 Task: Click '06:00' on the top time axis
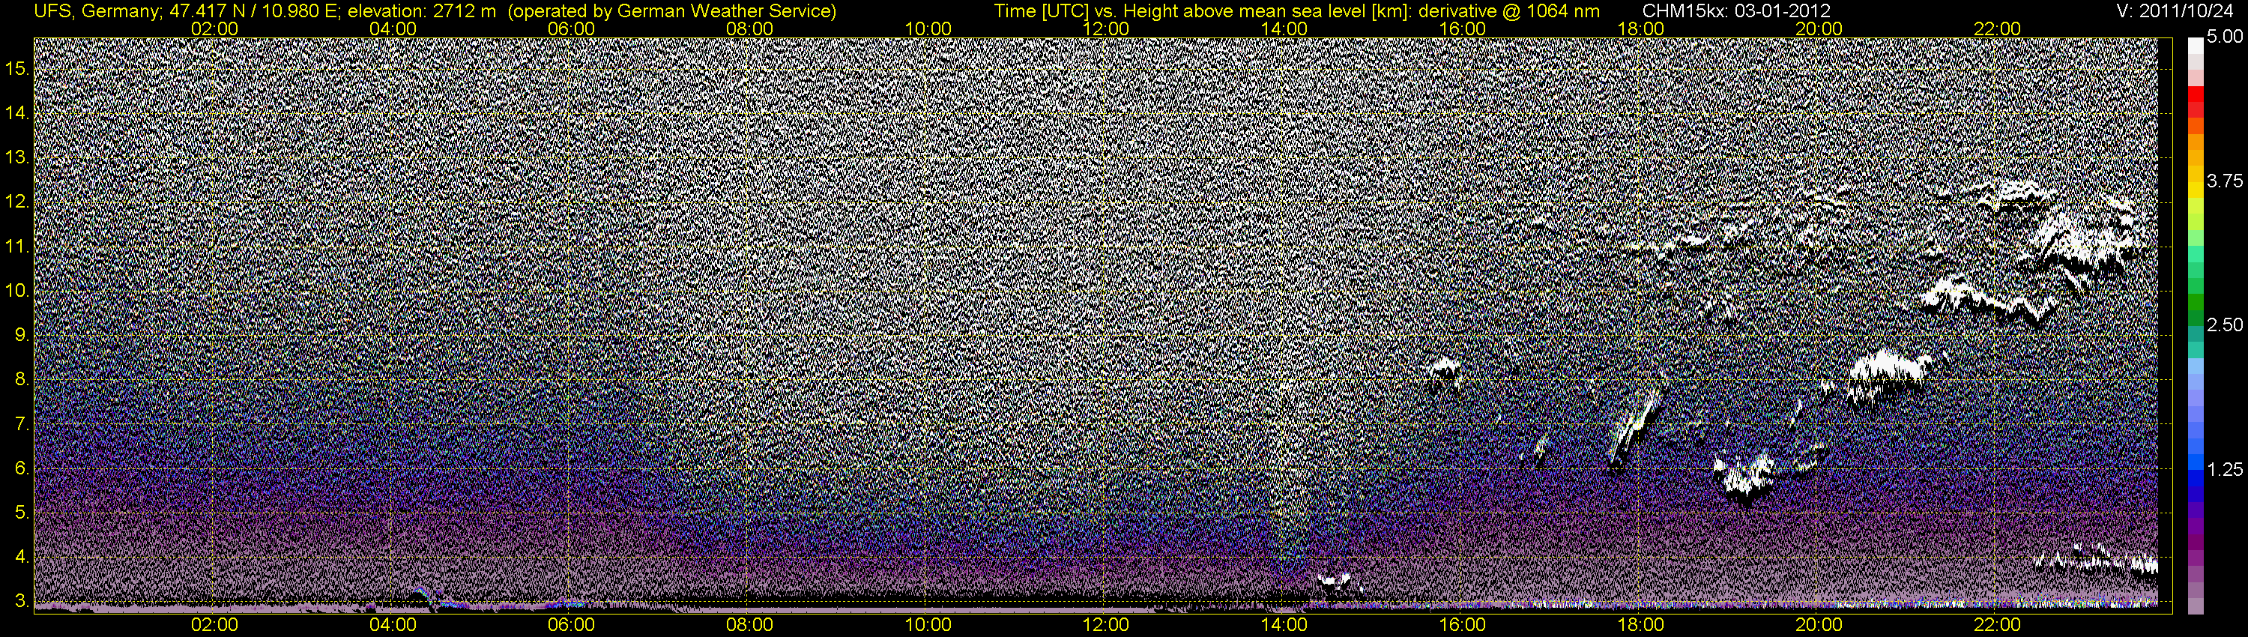(x=572, y=28)
